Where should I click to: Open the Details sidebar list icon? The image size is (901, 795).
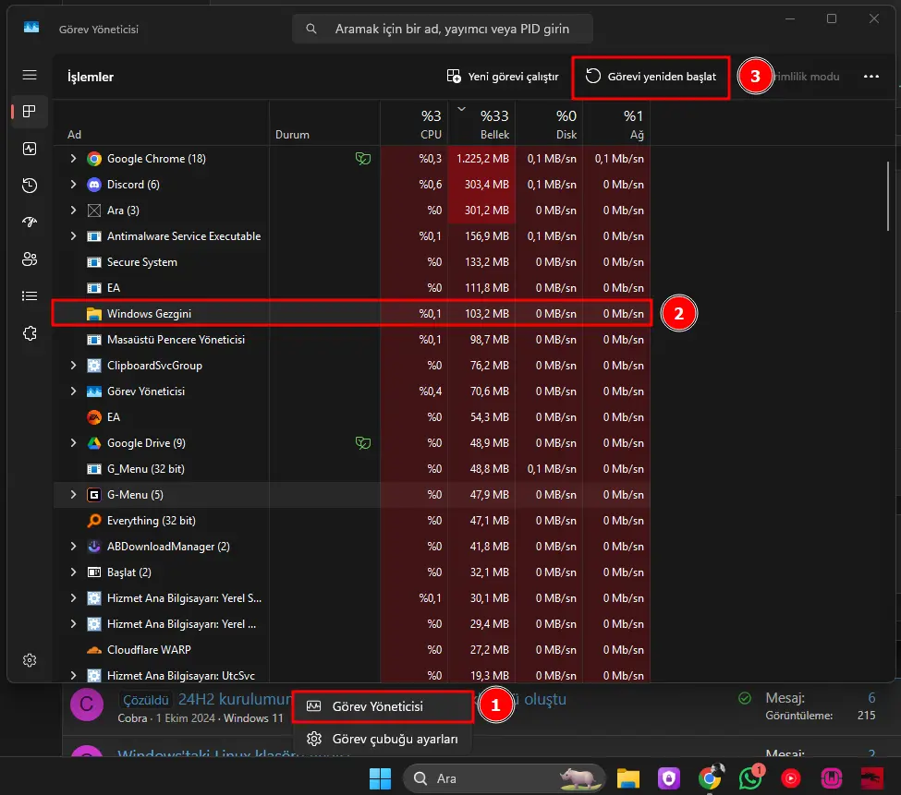pos(30,296)
